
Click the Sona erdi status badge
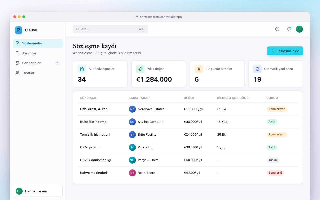[275, 173]
